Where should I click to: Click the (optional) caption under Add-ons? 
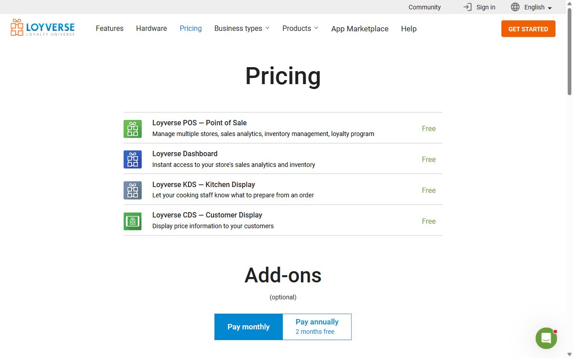(283, 297)
